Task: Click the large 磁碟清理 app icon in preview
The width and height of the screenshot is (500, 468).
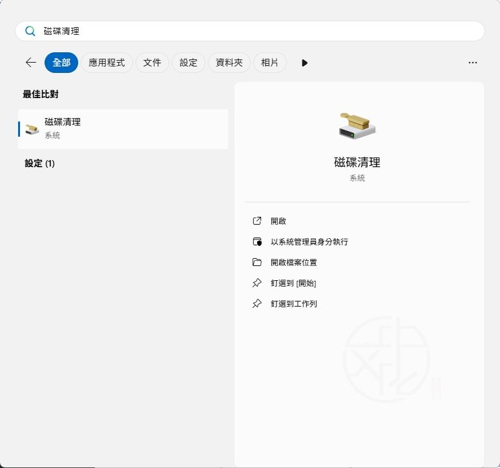Action: click(x=357, y=125)
